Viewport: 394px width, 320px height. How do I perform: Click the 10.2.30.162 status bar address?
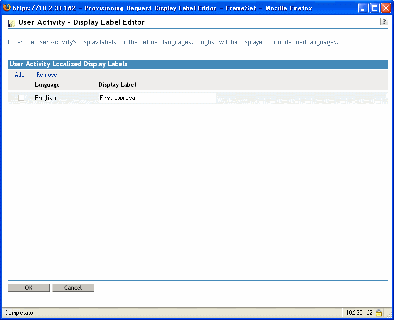tap(359, 313)
